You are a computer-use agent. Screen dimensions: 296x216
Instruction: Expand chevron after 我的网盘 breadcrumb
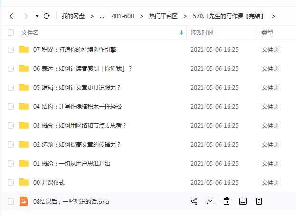(92, 17)
